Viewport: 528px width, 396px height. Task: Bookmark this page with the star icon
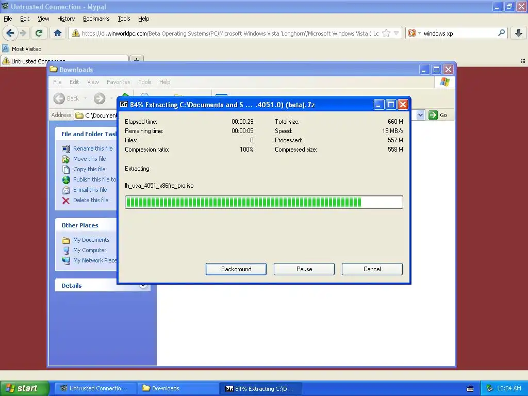[386, 33]
